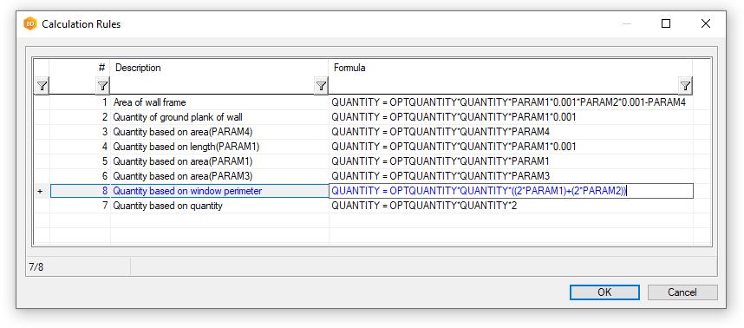Image resolution: width=744 pixels, height=328 pixels.
Task: Maximize the Calculation Rules window
Action: (666, 23)
